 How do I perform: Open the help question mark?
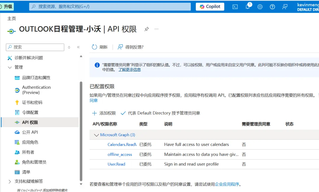(x=272, y=7)
